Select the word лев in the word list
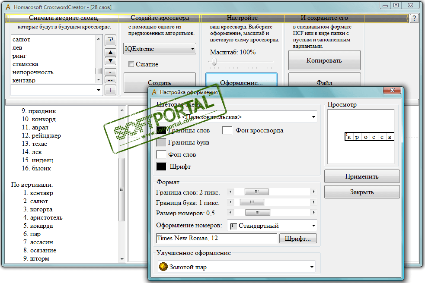This screenshot has width=425, height=283. click(17, 47)
